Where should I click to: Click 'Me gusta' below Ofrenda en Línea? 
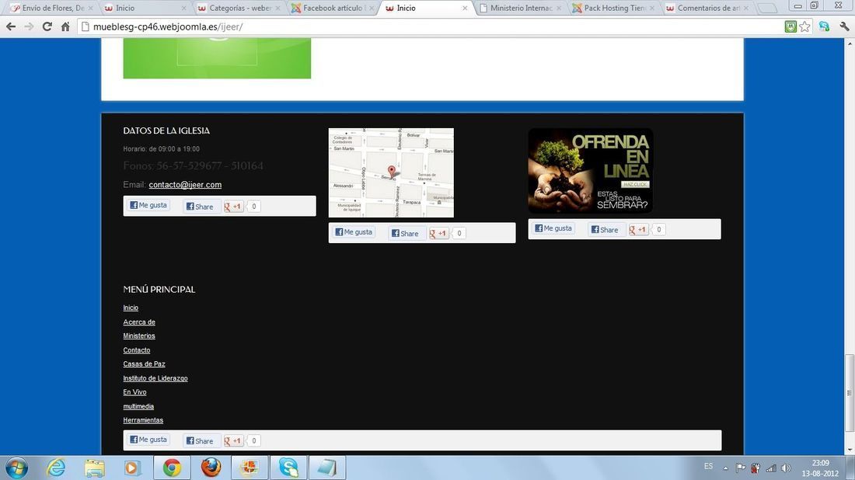coord(553,228)
